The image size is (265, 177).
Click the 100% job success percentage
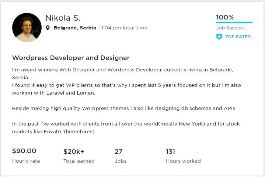[225, 17]
